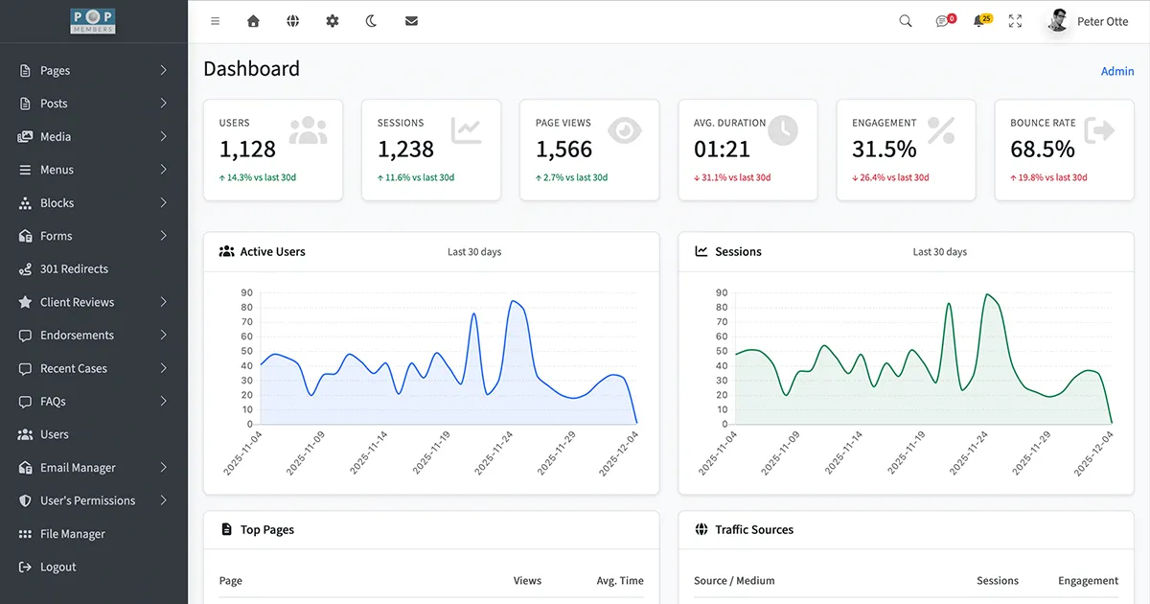The height and width of the screenshot is (604, 1150).
Task: Click the Menus list icon in sidebar
Action: pyautogui.click(x=25, y=170)
